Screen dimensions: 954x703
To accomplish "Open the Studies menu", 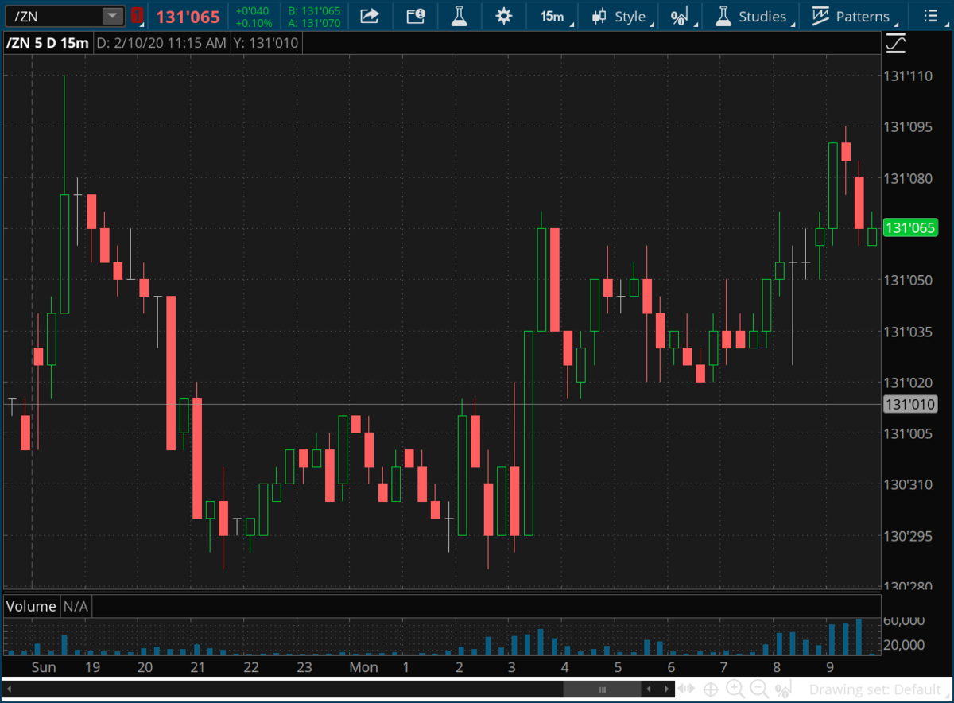I will 751,16.
